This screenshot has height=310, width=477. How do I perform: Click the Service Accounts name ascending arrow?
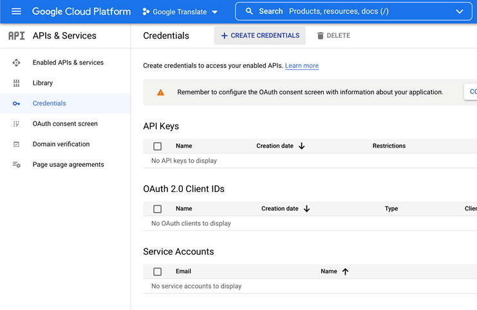point(345,271)
